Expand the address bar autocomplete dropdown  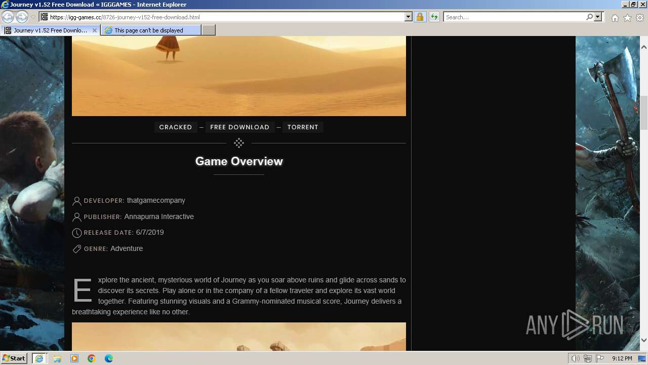[409, 17]
